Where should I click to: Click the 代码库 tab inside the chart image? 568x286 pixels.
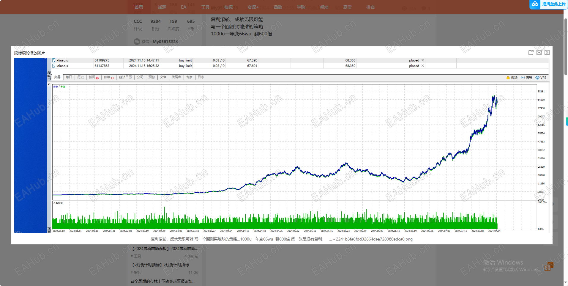click(x=176, y=77)
